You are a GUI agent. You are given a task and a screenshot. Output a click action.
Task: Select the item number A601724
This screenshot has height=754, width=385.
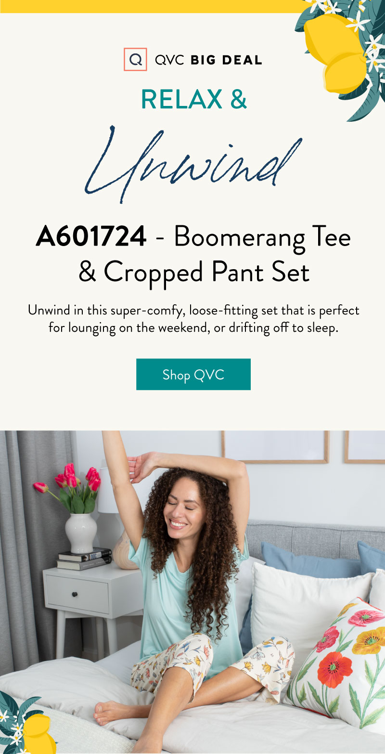[x=91, y=236]
